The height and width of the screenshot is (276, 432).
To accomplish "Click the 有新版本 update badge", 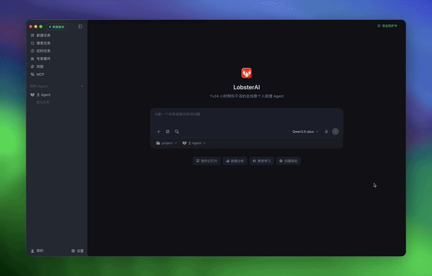I will [57, 26].
